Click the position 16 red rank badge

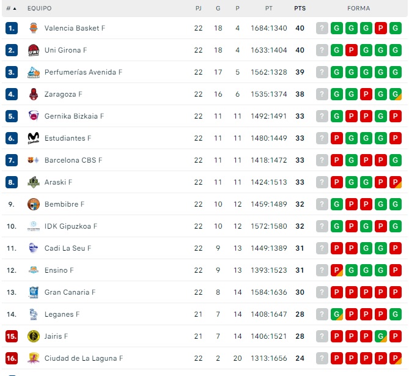(x=12, y=358)
